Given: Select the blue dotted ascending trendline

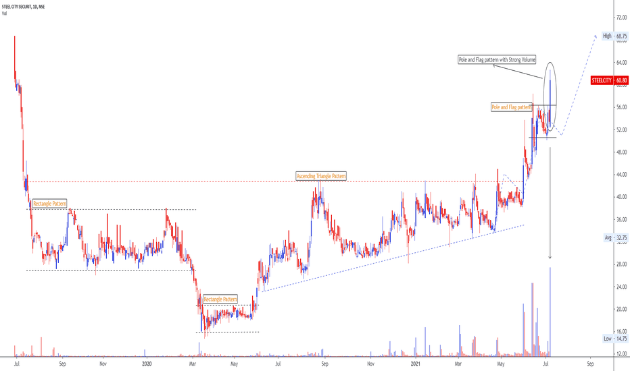Looking at the screenshot, I should click(393, 258).
